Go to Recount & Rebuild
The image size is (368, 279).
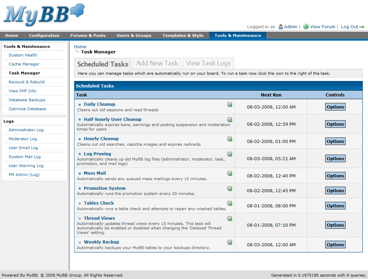(x=27, y=82)
